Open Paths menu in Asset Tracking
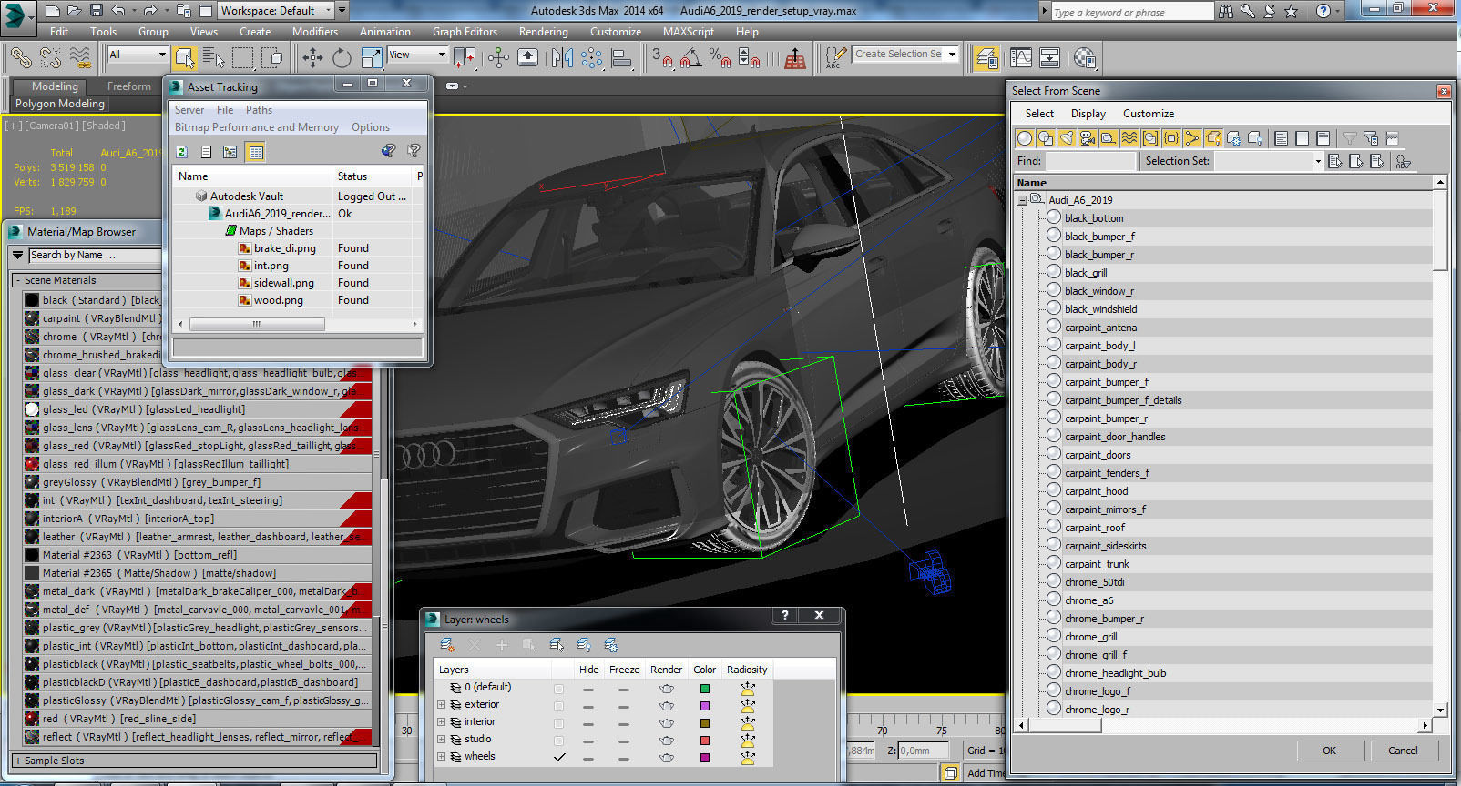 point(259,110)
